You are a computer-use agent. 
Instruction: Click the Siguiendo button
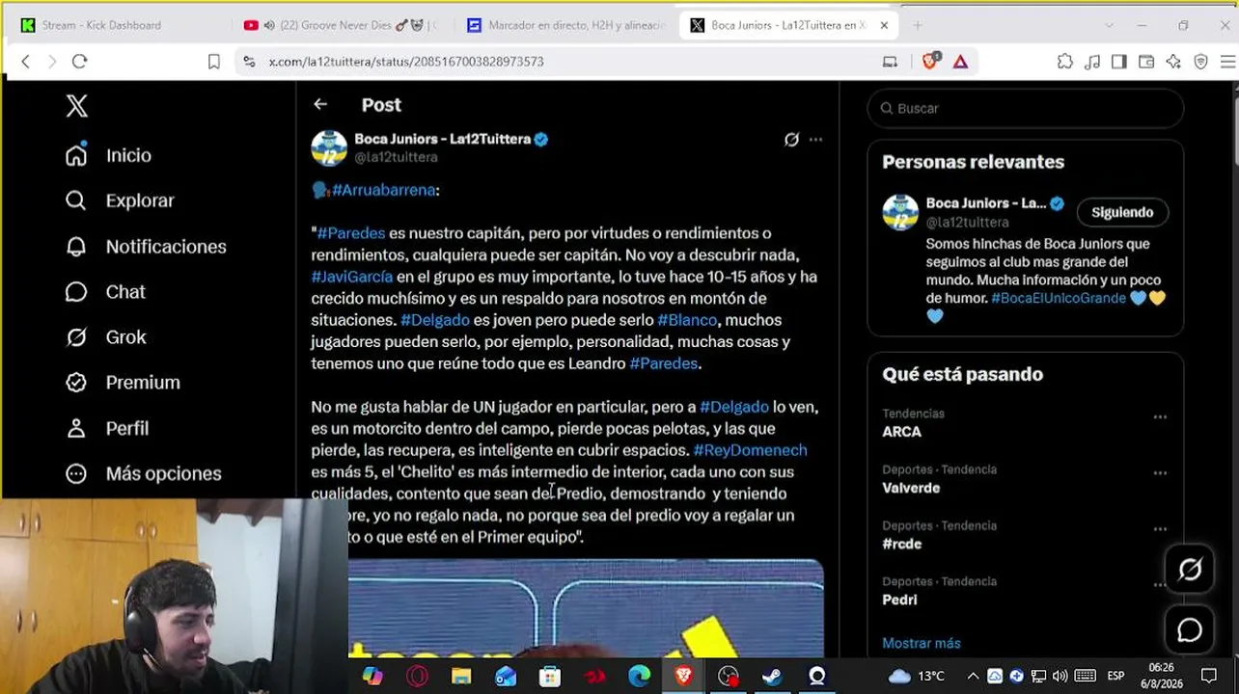(1122, 212)
